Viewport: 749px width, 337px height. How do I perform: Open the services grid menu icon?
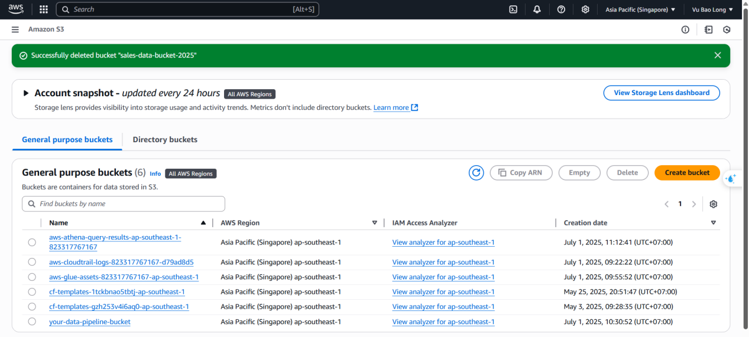point(43,9)
